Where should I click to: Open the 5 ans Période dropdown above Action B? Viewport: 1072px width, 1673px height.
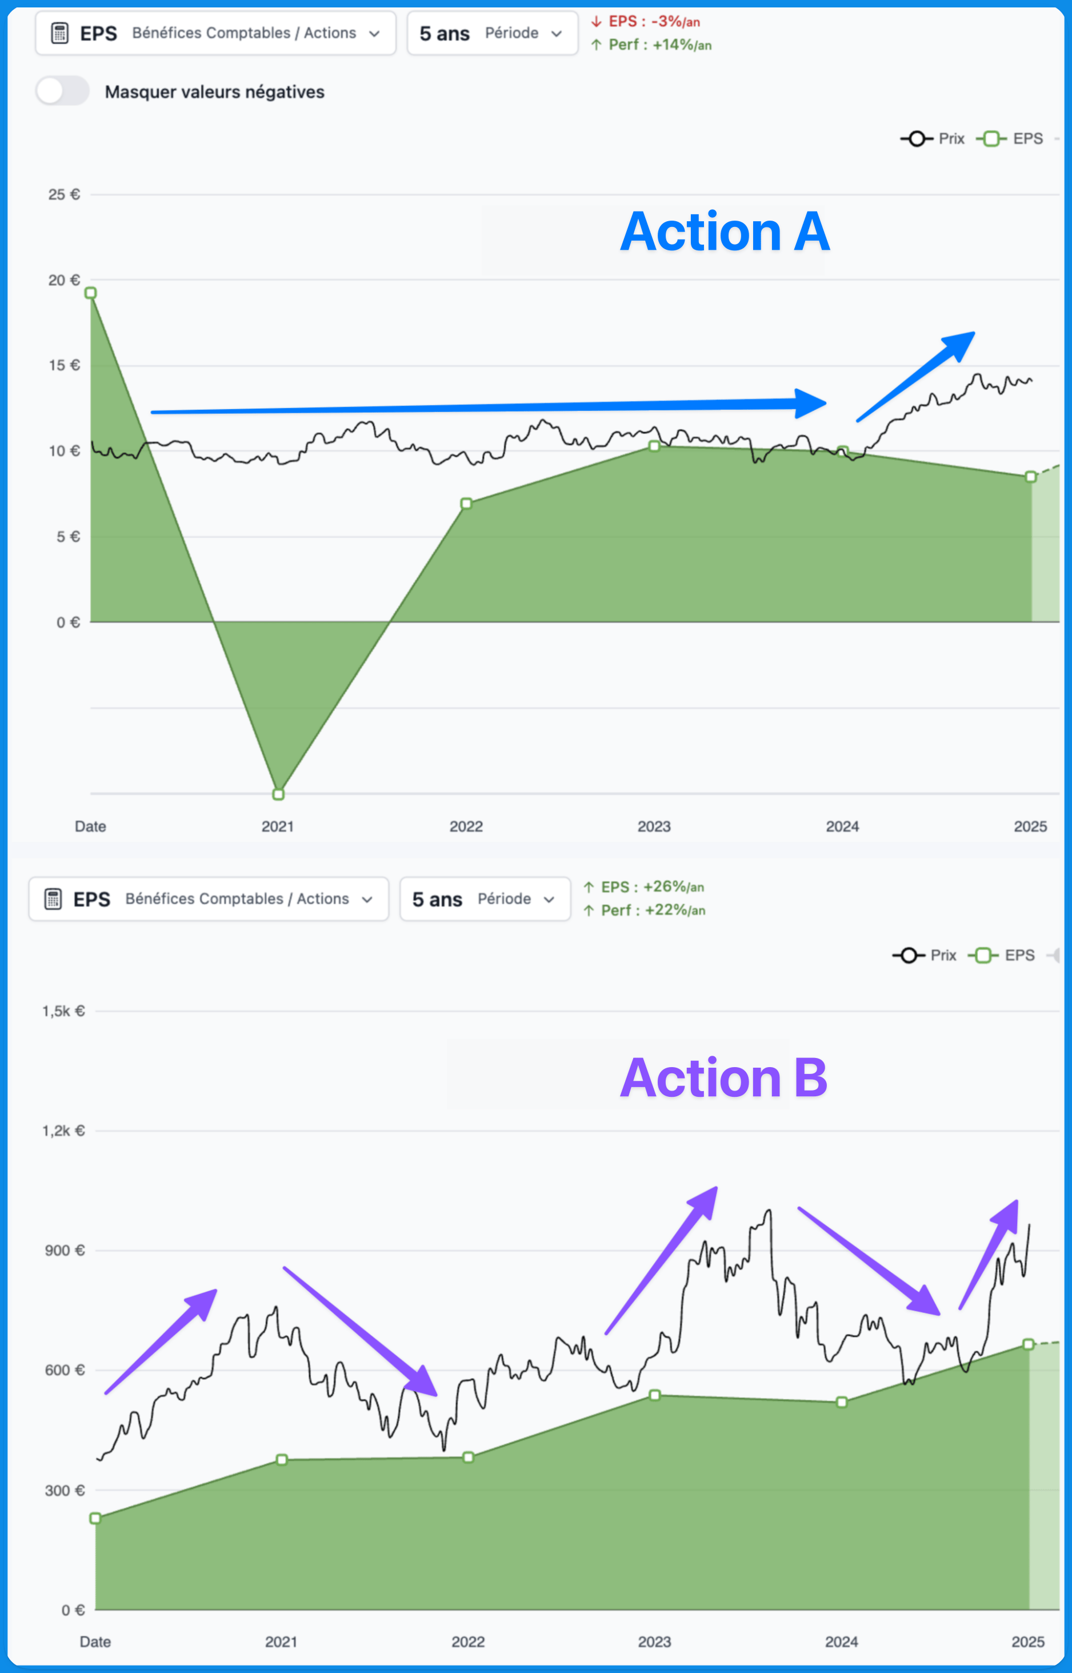click(x=485, y=899)
